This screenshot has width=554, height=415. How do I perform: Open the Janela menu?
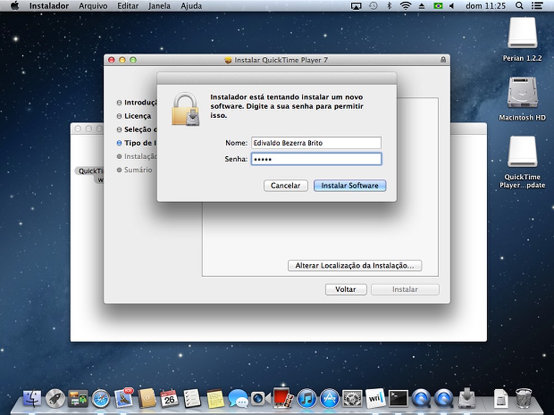tap(159, 6)
